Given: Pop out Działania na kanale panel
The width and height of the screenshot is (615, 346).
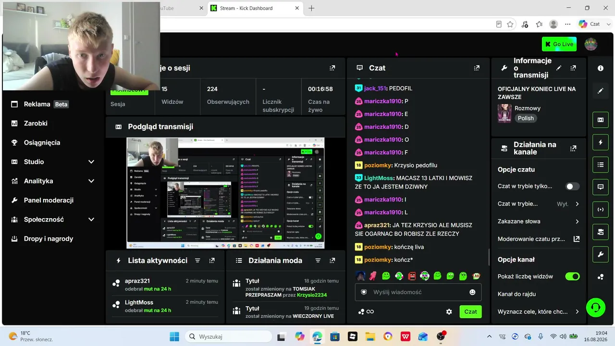Looking at the screenshot, I should [573, 148].
